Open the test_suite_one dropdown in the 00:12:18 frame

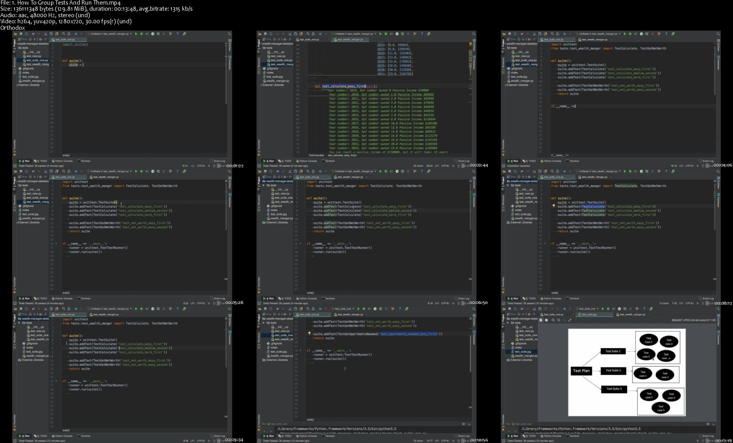pyautogui.click(x=588, y=309)
